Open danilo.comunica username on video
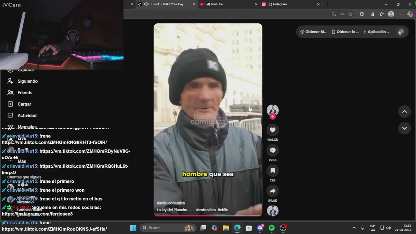416x234 pixels. (x=171, y=203)
